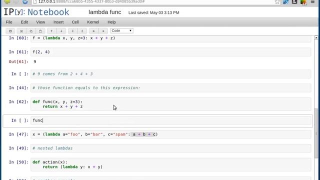Bookmark page with star icon
Screen dimensions: 320x180
277,1
